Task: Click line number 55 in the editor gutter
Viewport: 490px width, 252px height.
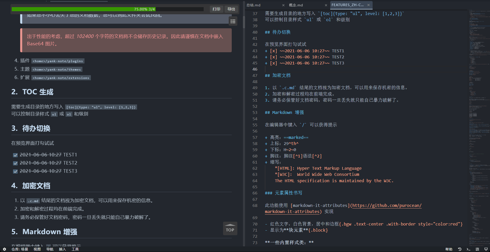Action: click(255, 125)
